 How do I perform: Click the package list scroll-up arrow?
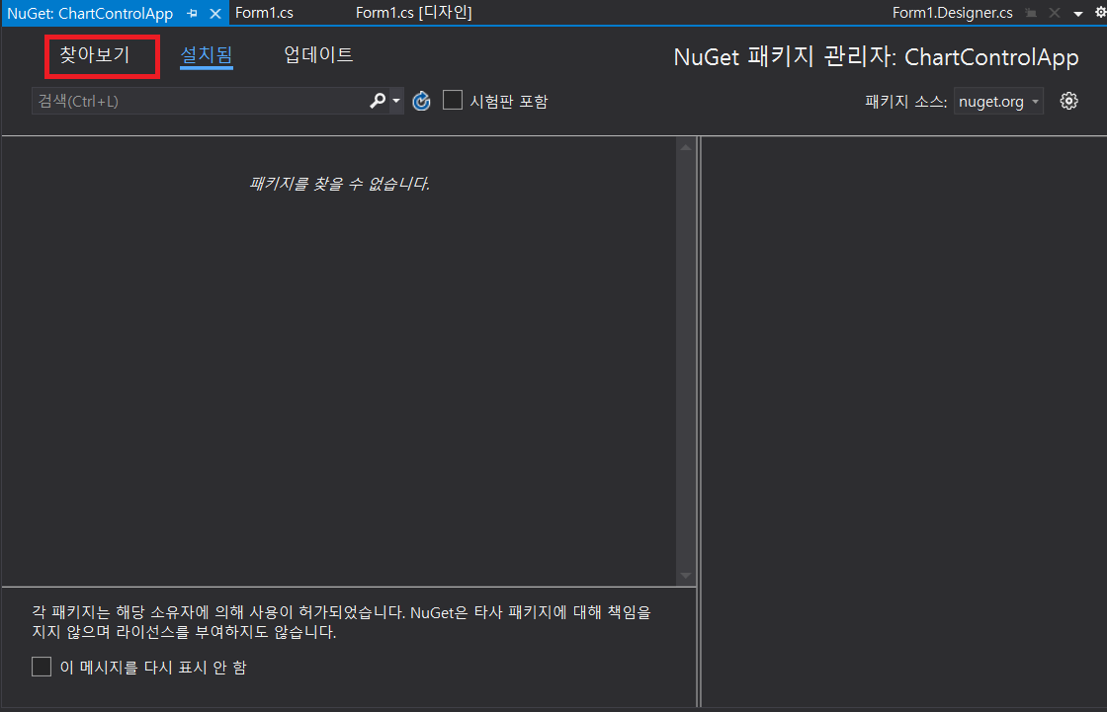[686, 147]
